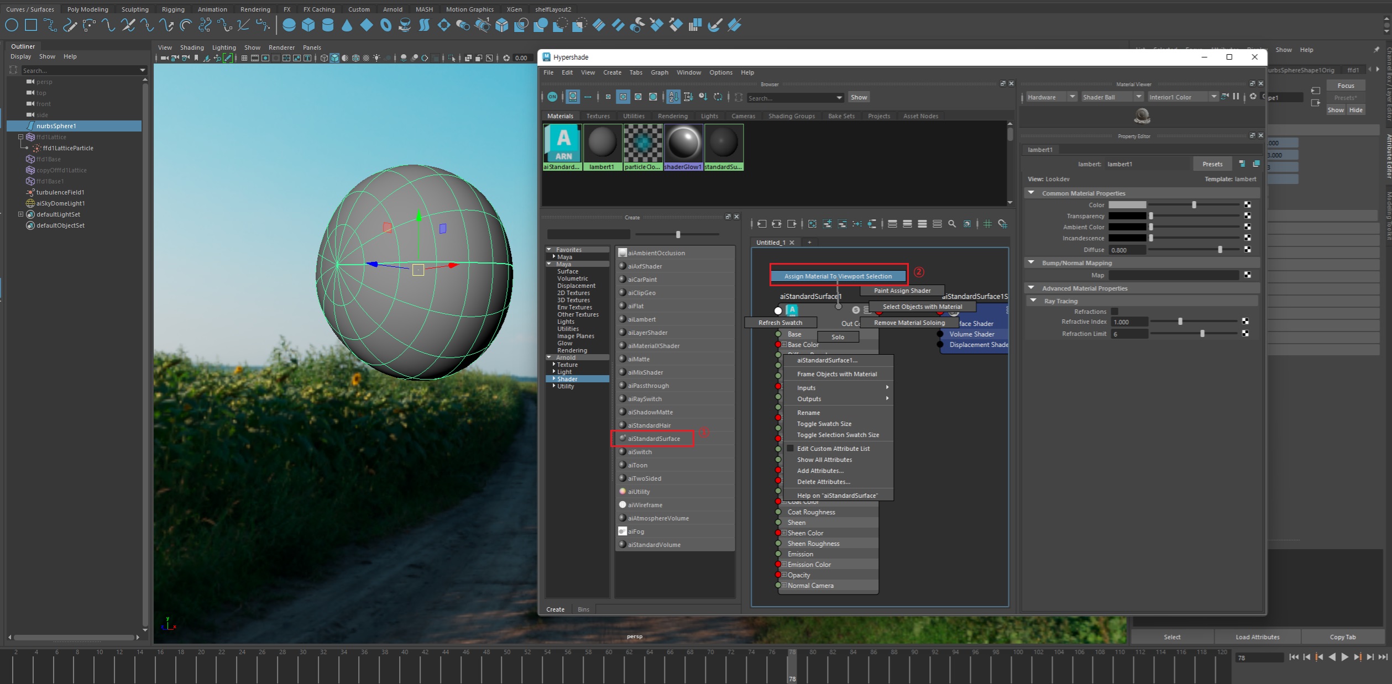
Task: Toggle Edit Custom Attribute List checkbox
Action: tap(791, 449)
